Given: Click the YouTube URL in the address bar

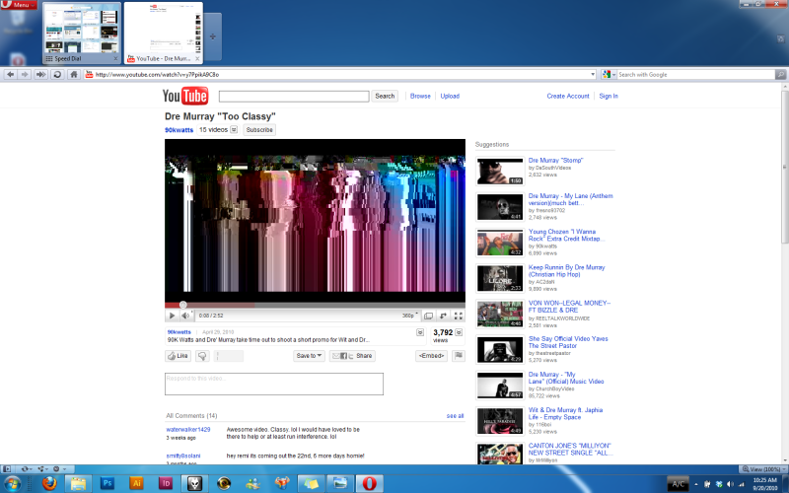Looking at the screenshot, I should 157,75.
